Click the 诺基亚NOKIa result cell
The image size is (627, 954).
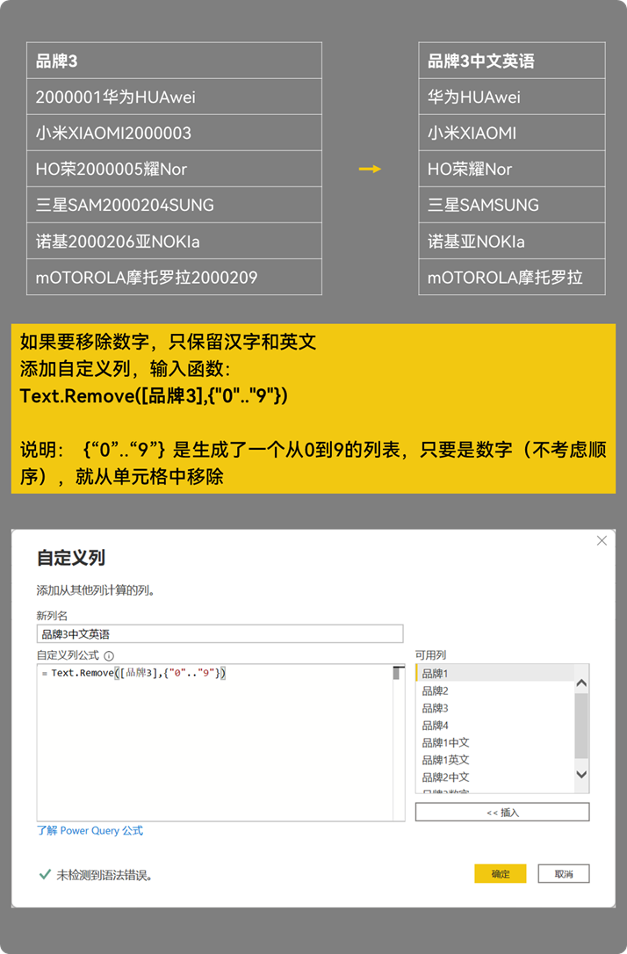point(511,241)
